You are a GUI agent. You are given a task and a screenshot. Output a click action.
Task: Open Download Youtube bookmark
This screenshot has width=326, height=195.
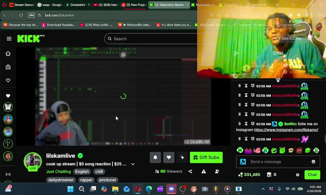tap(58, 25)
